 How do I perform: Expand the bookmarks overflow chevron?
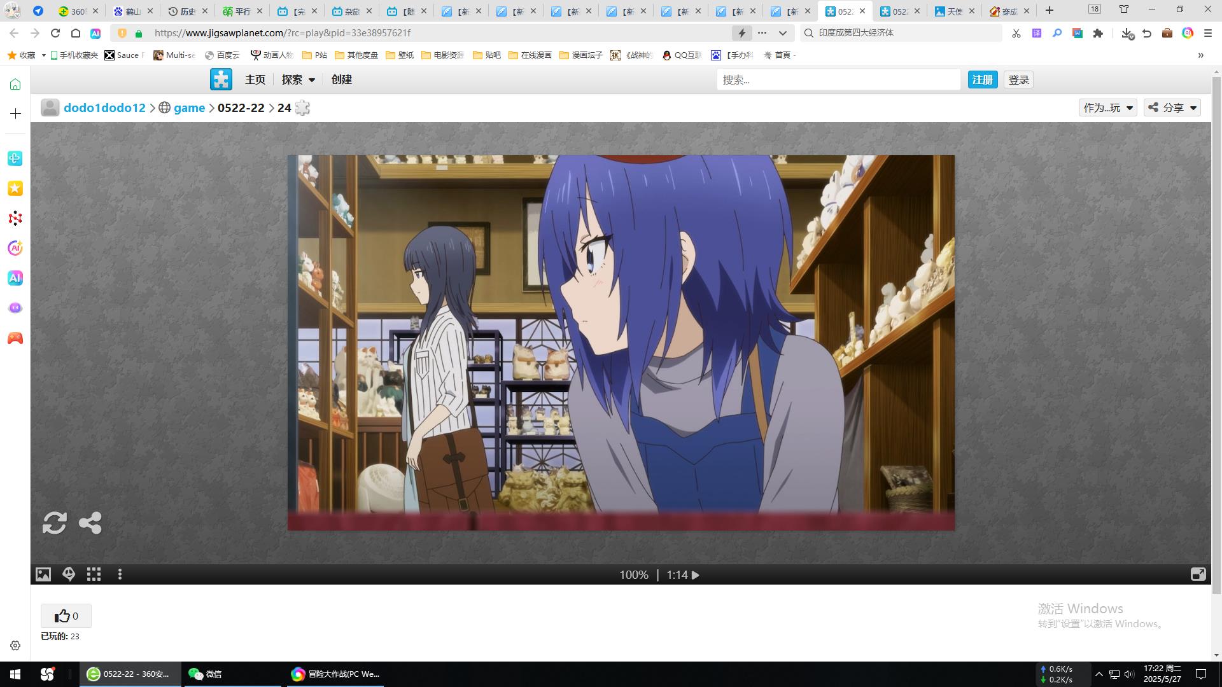pos(1201,55)
